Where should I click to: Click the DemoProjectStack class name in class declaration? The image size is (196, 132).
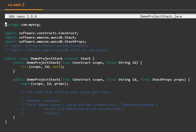pyautogui.click(x=47, y=58)
